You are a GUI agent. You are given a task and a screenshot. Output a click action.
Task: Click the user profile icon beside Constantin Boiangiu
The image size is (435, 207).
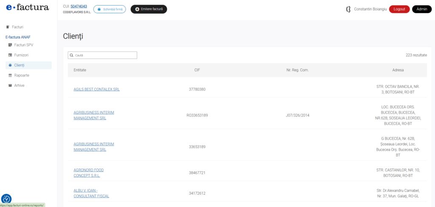pyautogui.click(x=348, y=9)
